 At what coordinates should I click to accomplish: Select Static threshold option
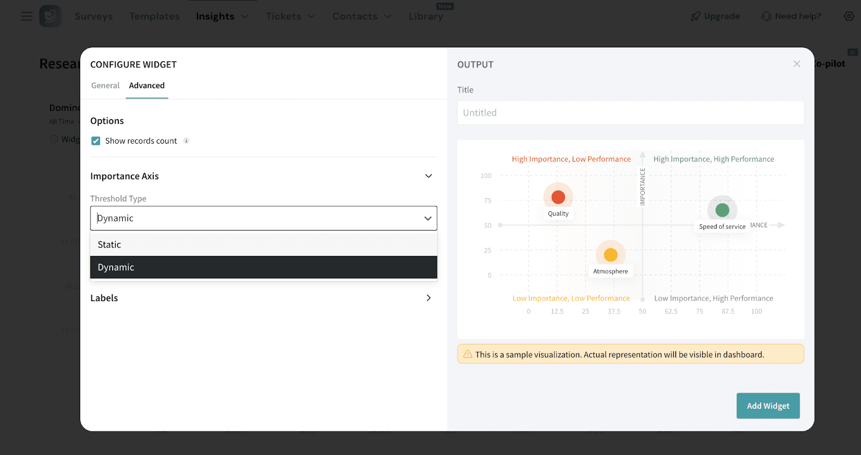(264, 245)
